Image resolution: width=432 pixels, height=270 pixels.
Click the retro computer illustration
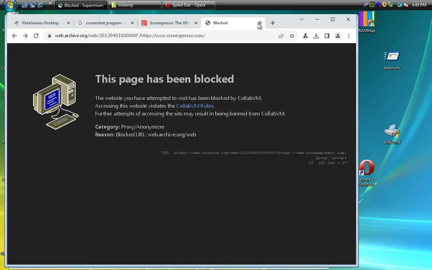pyautogui.click(x=56, y=102)
